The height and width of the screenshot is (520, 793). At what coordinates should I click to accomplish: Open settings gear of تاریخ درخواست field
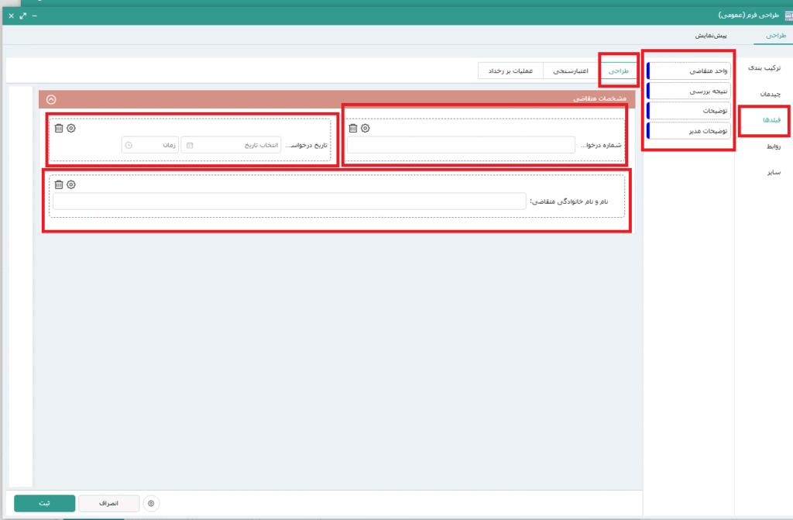71,128
